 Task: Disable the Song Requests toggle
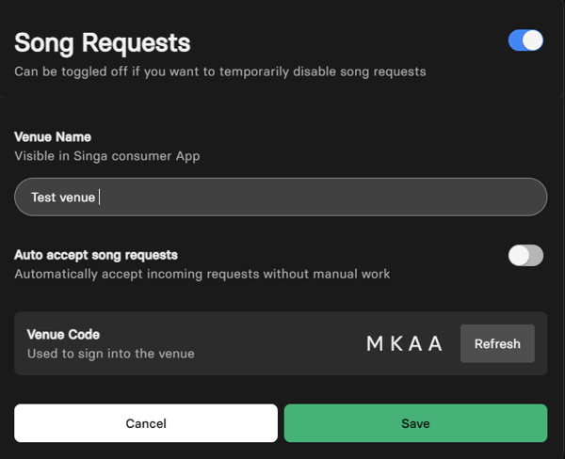[x=525, y=40]
